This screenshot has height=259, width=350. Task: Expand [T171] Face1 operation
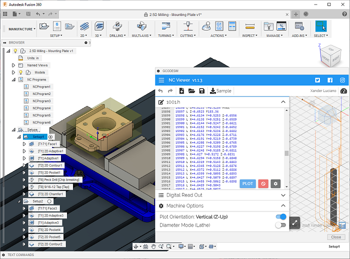click(24, 144)
